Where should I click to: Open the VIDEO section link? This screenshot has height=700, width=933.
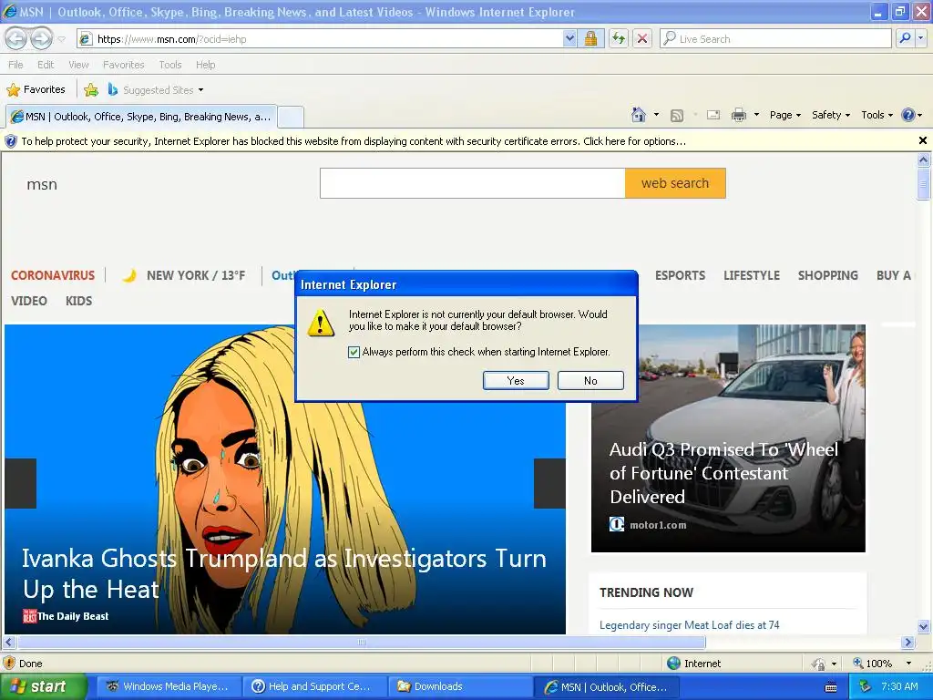pyautogui.click(x=28, y=301)
